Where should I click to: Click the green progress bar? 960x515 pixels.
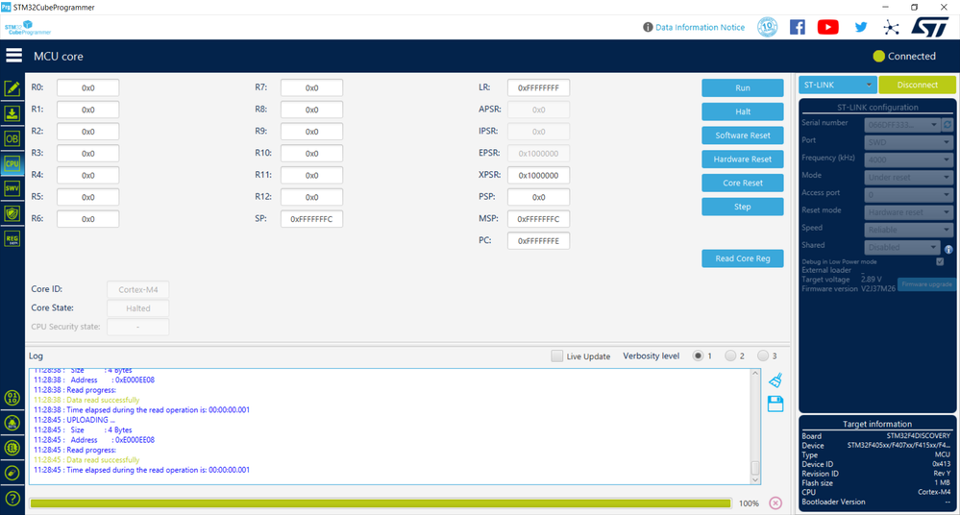[x=381, y=503]
